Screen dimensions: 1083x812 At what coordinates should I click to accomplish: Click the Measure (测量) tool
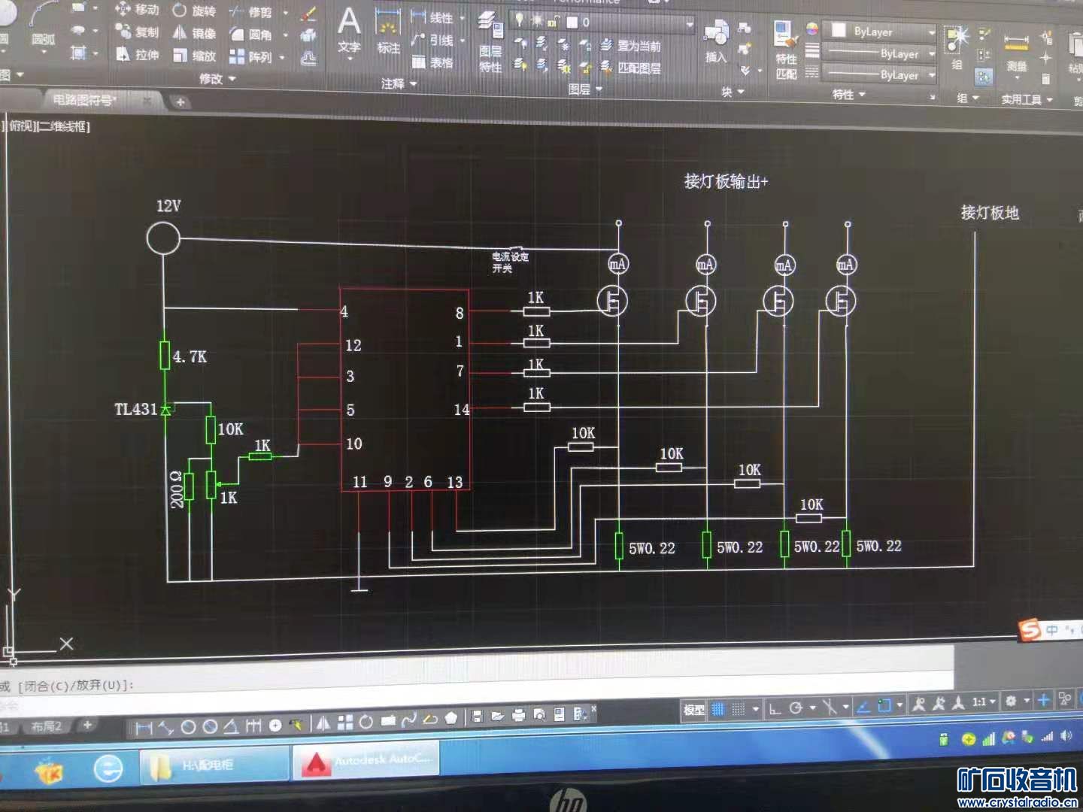(x=1016, y=51)
